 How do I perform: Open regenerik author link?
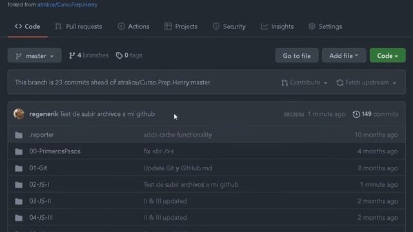coord(44,114)
